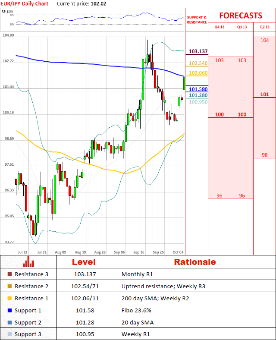Image resolution: width=276 pixels, height=340 pixels.
Task: Select the Q1 13 forecast column header
Action: pyautogui.click(x=242, y=27)
